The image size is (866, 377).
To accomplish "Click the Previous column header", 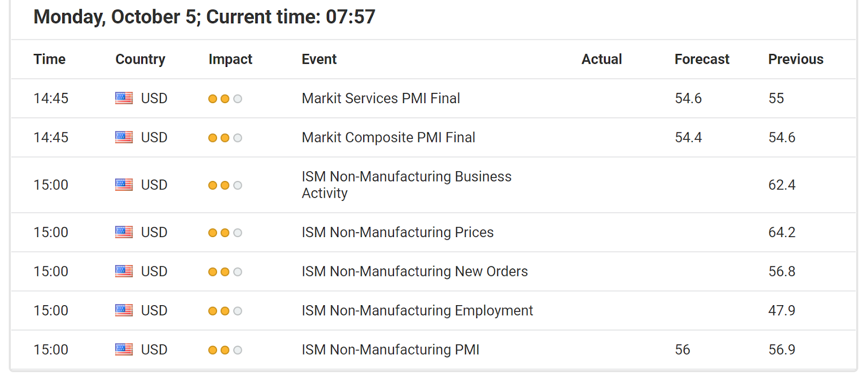I will 796,59.
